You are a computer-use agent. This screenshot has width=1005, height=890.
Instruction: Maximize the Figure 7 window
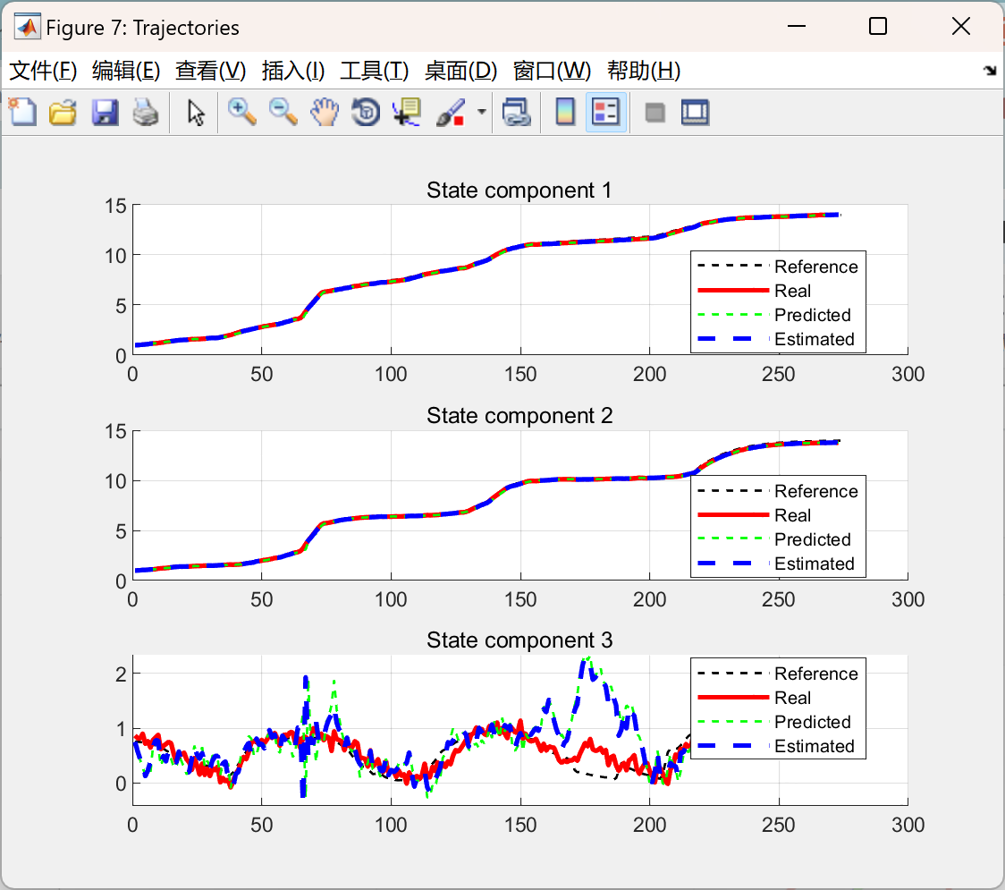pos(877,26)
